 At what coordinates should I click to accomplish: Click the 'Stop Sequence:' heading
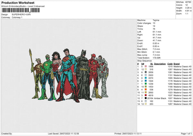pos(145,61)
